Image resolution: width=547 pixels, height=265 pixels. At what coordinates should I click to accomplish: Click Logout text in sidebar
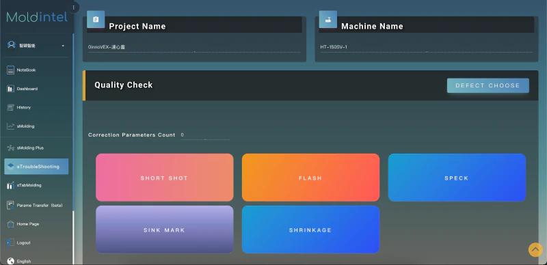24,243
